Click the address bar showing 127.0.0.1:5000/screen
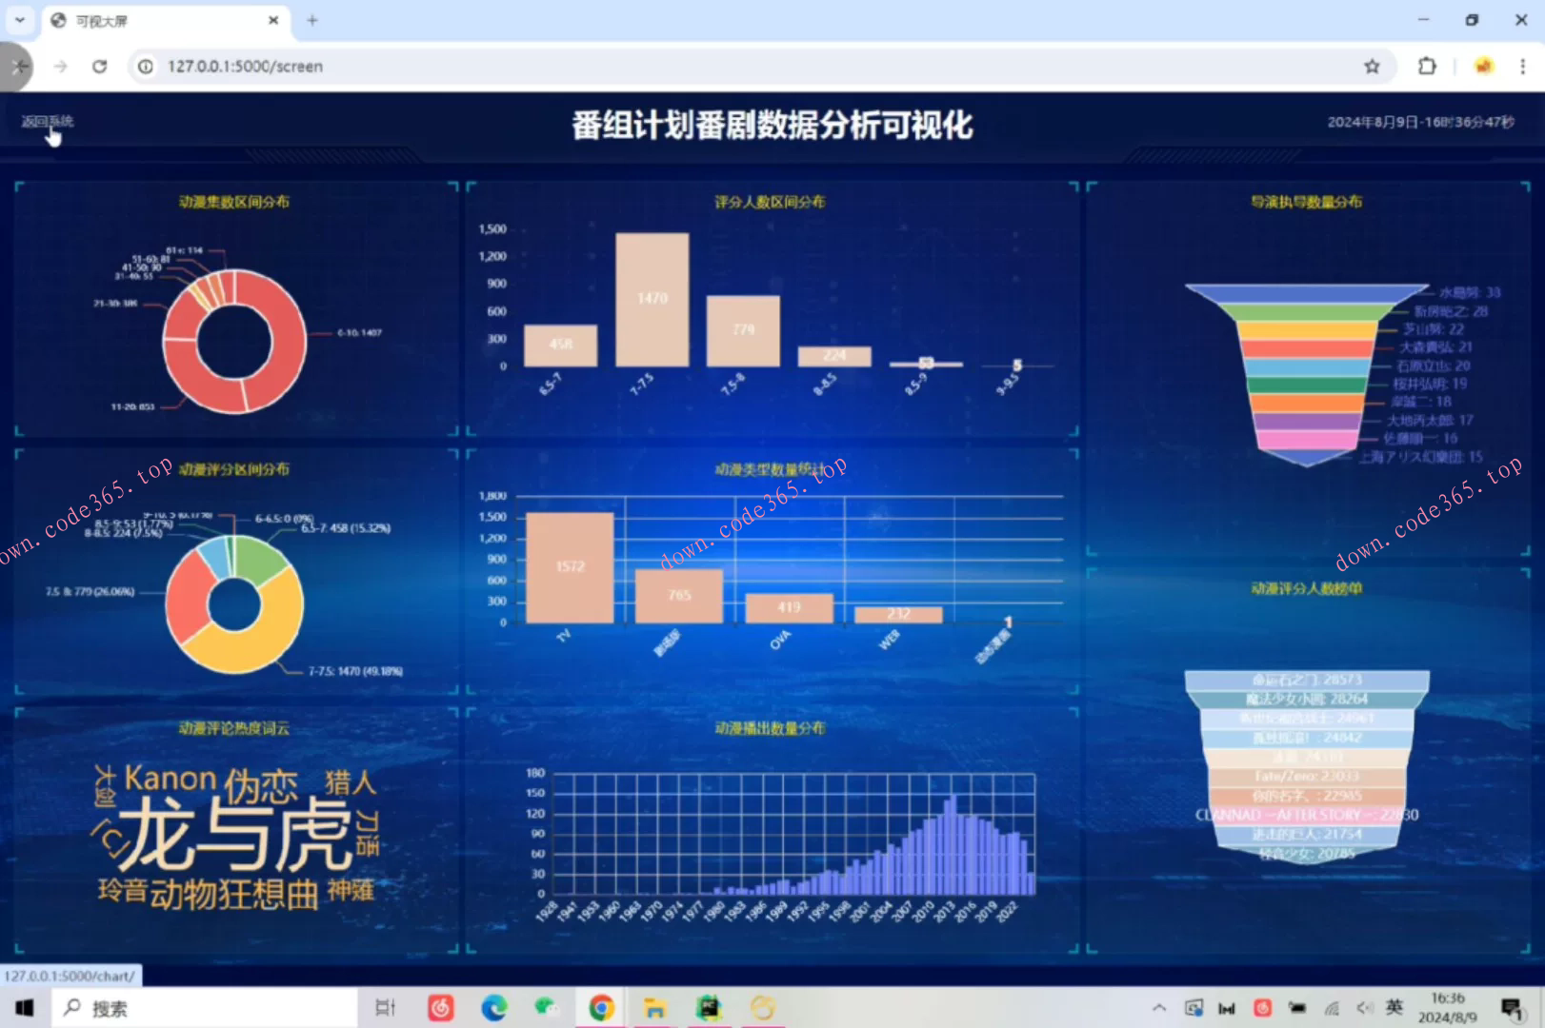Image resolution: width=1545 pixels, height=1028 pixels. click(x=245, y=67)
